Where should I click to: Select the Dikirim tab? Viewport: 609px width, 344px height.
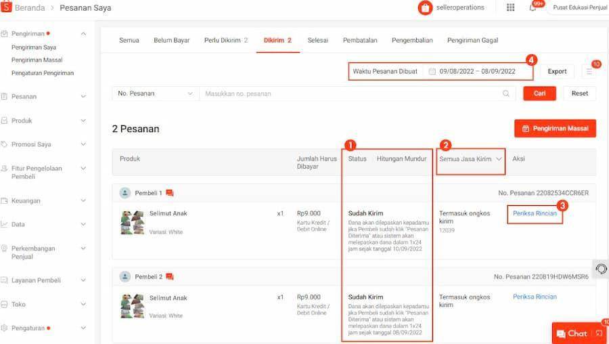277,40
